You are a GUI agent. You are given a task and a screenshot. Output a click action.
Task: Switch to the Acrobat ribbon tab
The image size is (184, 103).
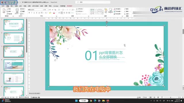[x=56, y=6]
